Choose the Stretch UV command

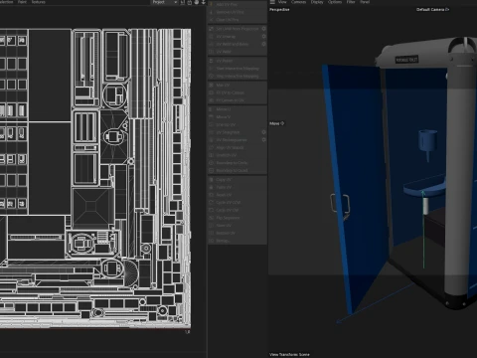[238, 155]
